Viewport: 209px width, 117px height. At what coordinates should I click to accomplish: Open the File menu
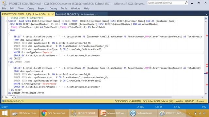tap(4, 8)
